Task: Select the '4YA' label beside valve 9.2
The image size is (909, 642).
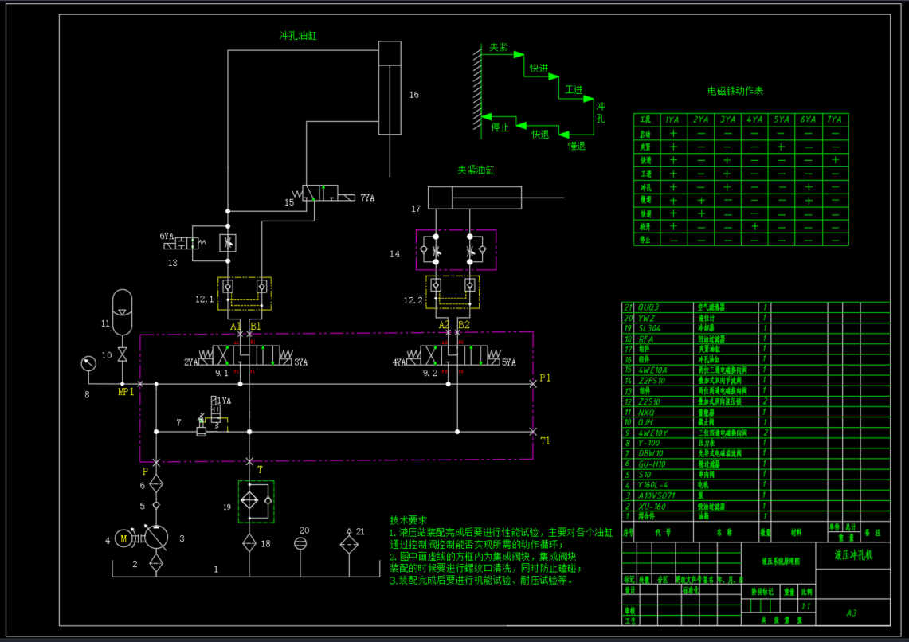Action: pyautogui.click(x=399, y=362)
